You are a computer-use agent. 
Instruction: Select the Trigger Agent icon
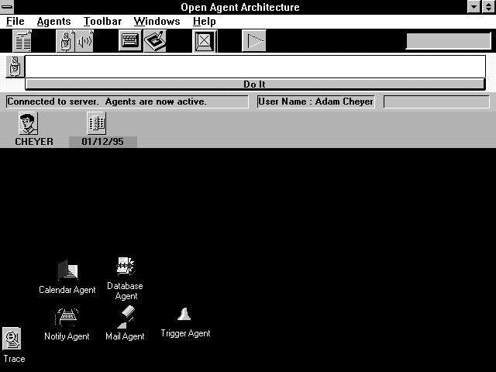184,314
